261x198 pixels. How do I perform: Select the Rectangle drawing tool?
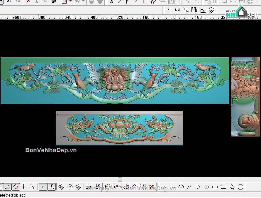223,187
